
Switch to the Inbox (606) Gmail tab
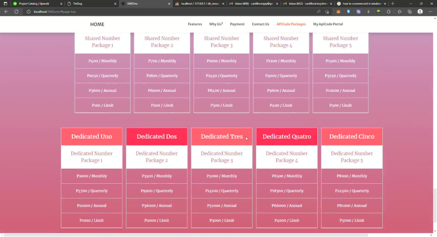[253, 3]
